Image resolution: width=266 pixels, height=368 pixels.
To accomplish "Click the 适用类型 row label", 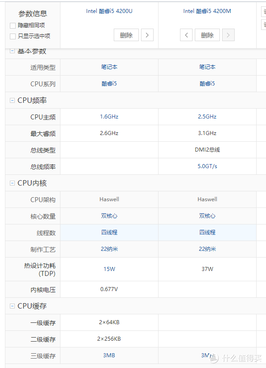I will pos(43,68).
